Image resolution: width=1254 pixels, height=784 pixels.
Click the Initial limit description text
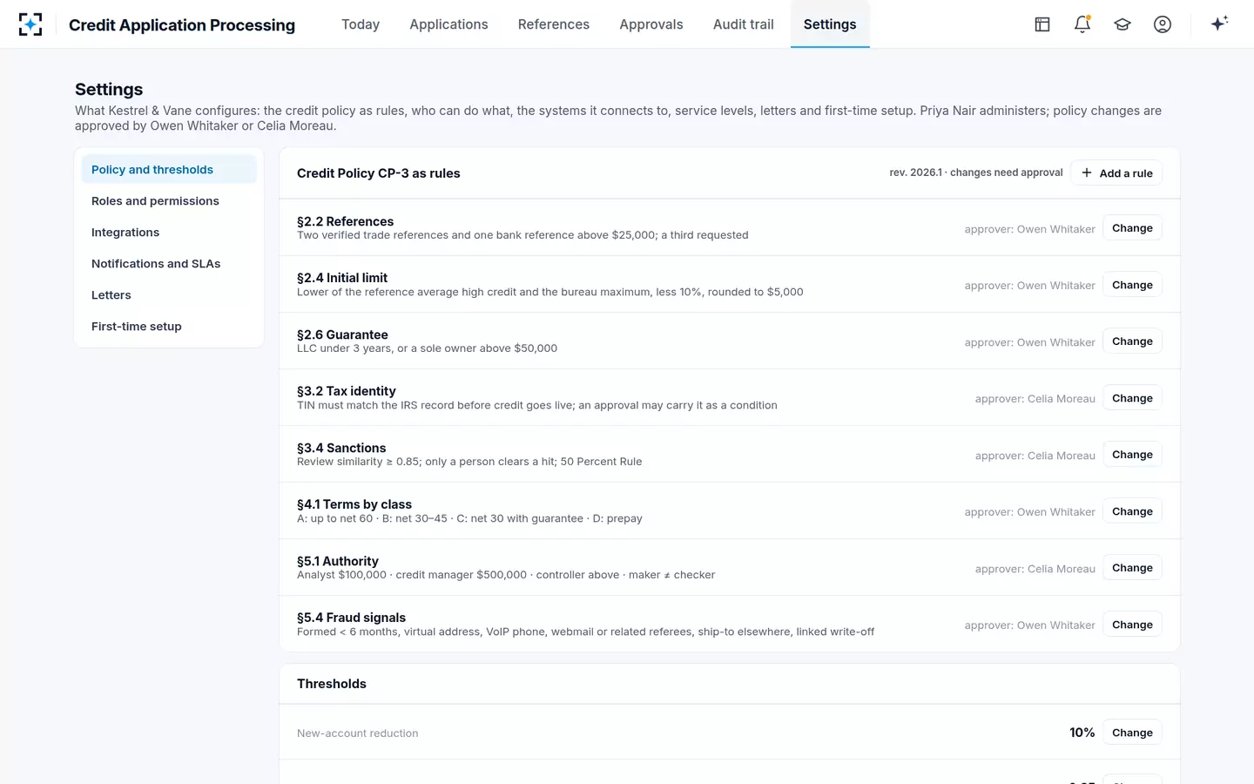coord(550,292)
